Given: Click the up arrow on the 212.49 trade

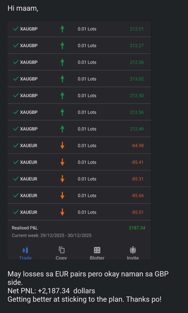Looking at the screenshot, I should pos(62,129).
